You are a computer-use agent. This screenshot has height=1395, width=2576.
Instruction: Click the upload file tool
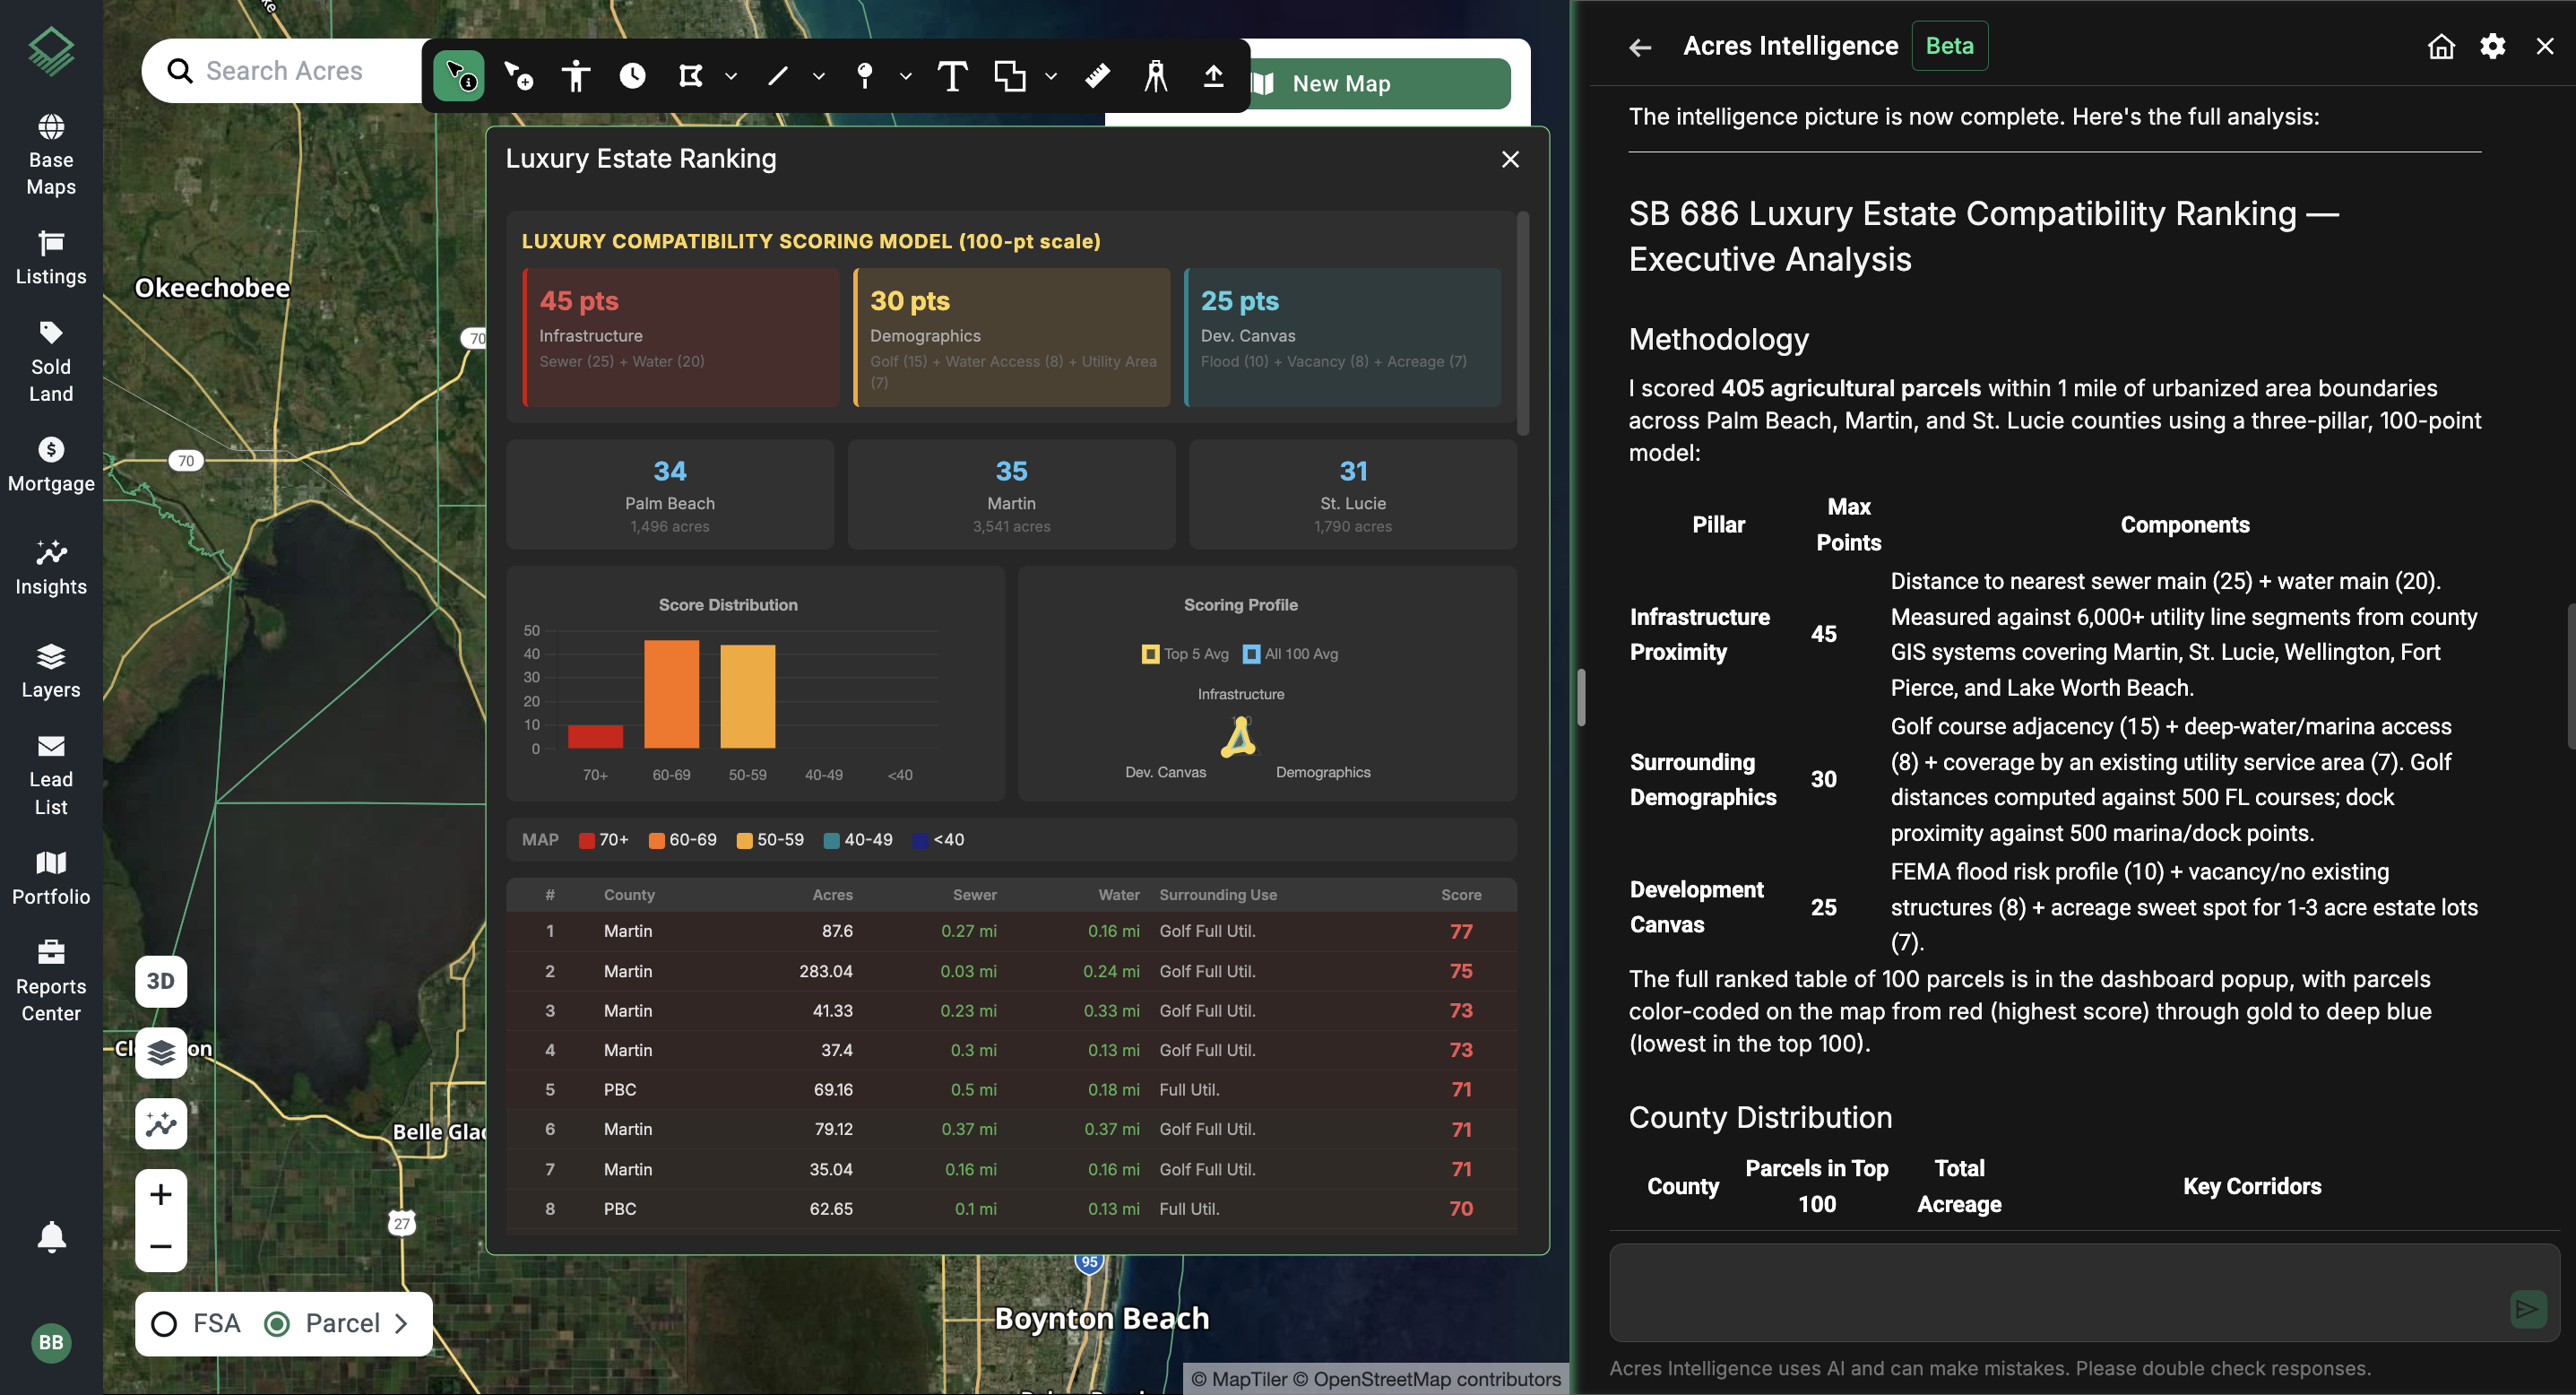[x=1213, y=76]
